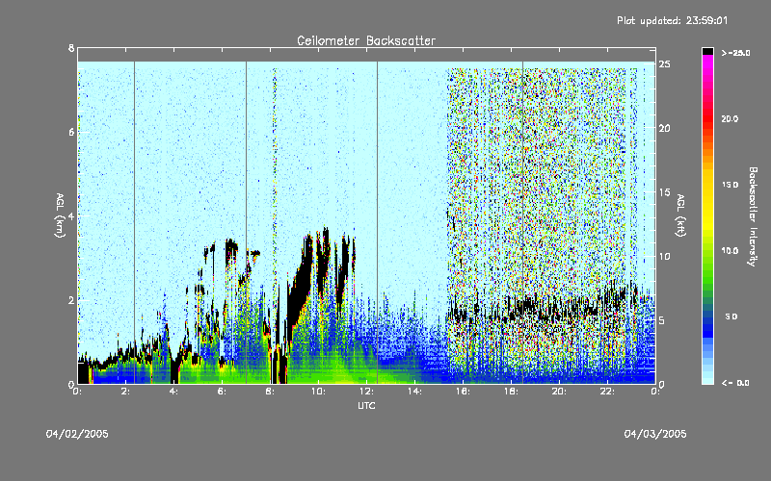Click the '2' tick on km axis
The height and width of the screenshot is (481, 771).
click(x=71, y=300)
